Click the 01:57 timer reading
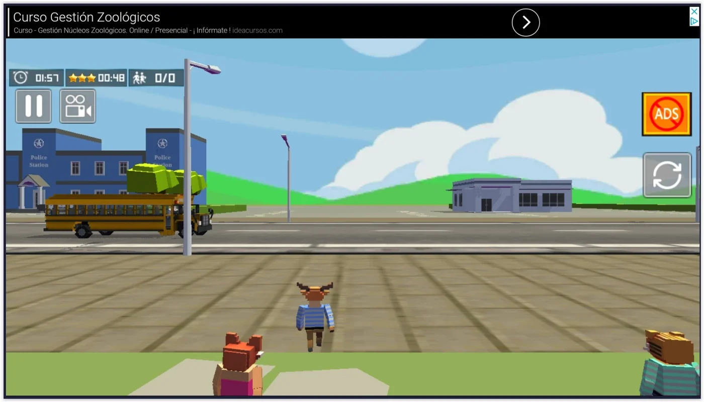704x402 pixels. click(x=47, y=78)
